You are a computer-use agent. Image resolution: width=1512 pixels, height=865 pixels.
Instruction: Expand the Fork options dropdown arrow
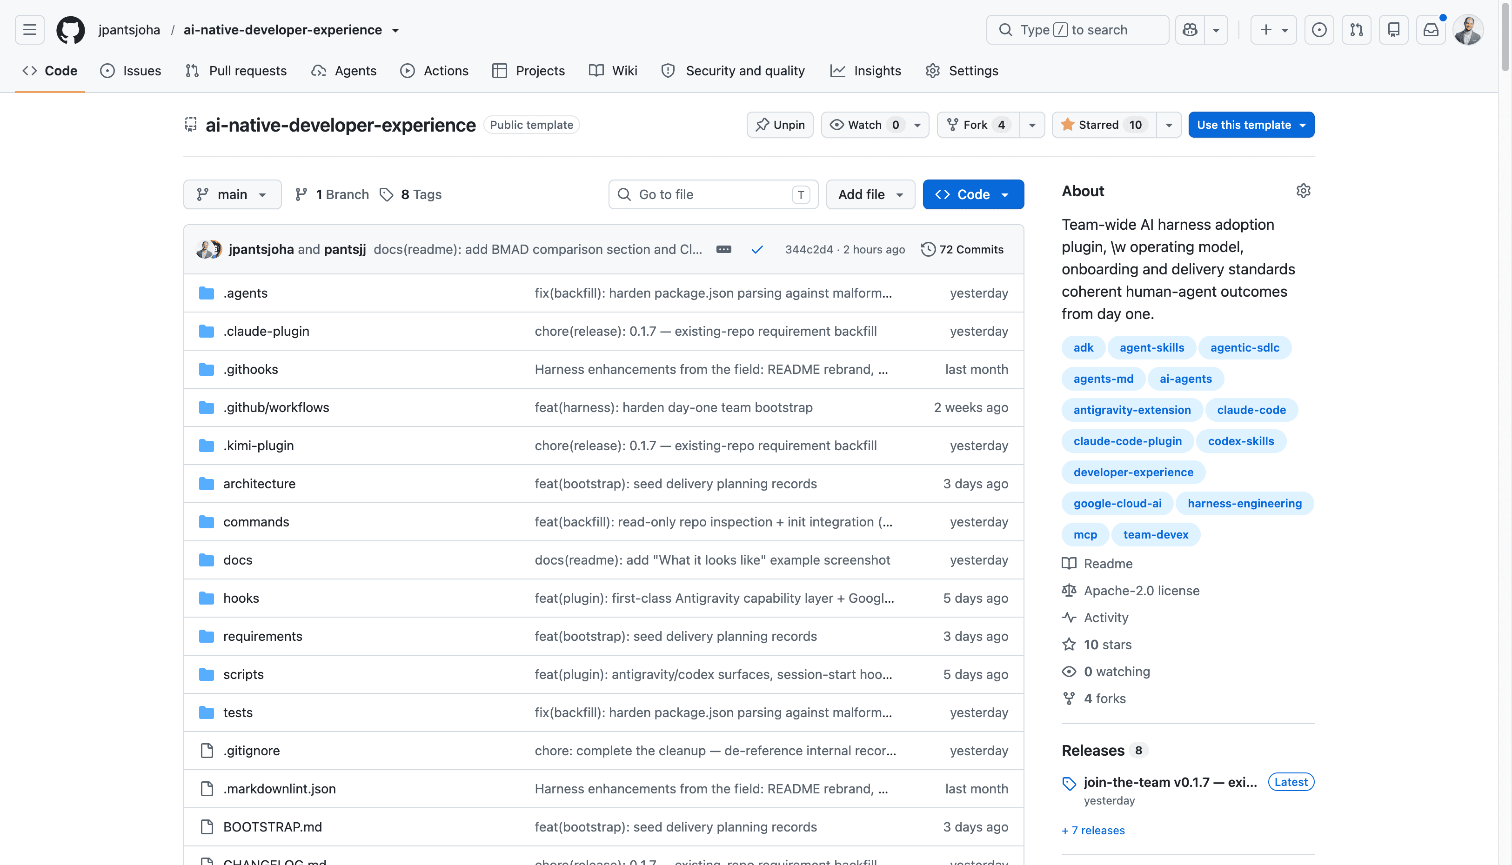point(1032,125)
